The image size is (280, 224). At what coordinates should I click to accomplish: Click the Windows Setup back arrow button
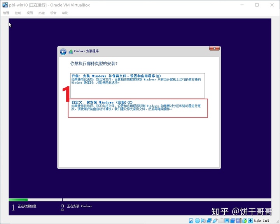pyautogui.click(x=63, y=52)
